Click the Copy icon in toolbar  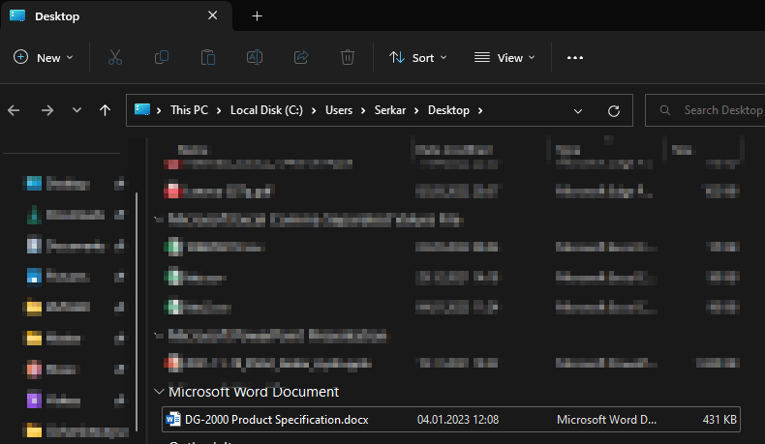tap(162, 57)
